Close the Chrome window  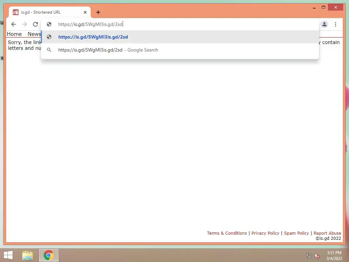point(336,8)
